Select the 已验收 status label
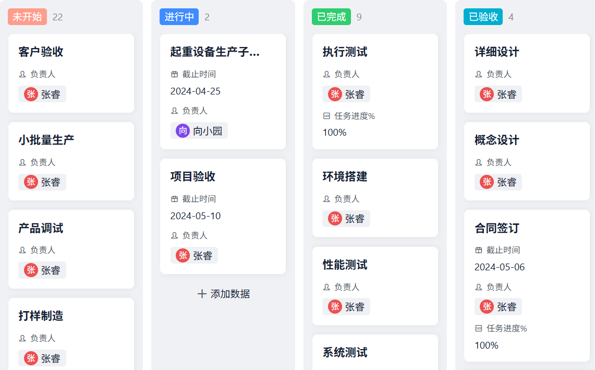The image size is (595, 370). 483,17
